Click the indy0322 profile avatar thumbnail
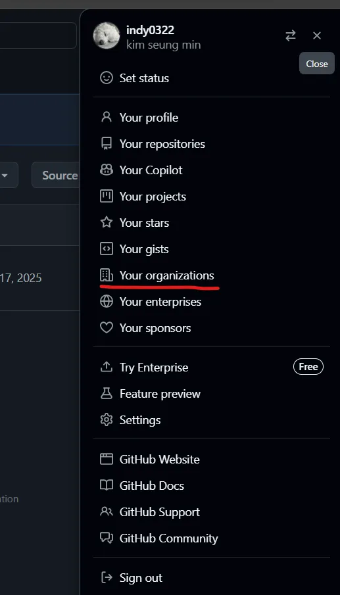Screen dimensions: 340x595 tap(107, 36)
